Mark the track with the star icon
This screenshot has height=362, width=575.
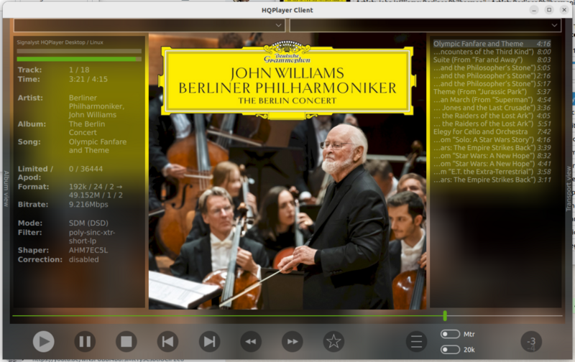click(x=333, y=342)
